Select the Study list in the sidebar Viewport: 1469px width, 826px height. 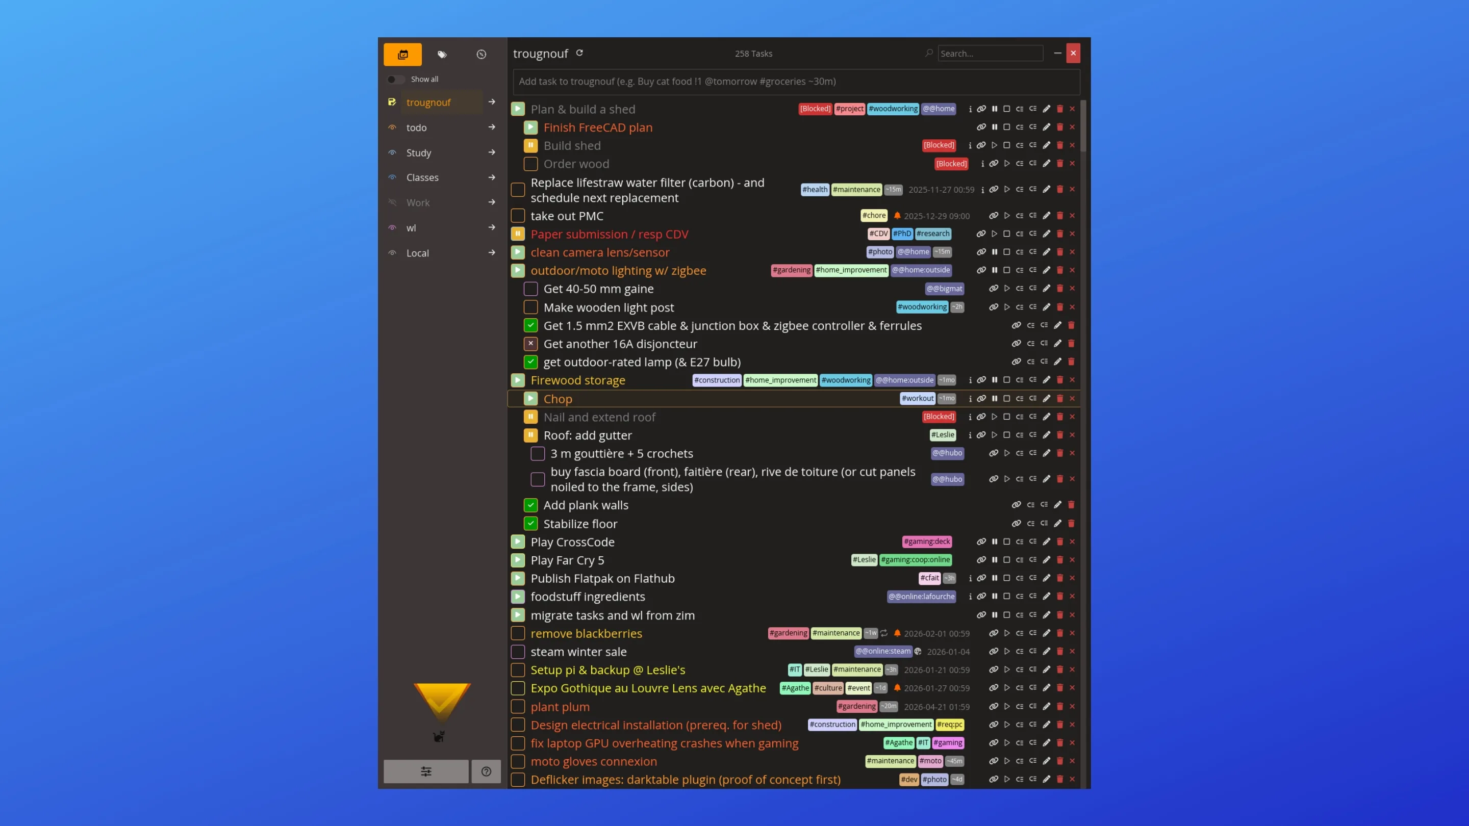pyautogui.click(x=419, y=152)
